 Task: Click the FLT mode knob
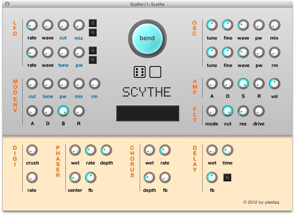click(x=212, y=111)
